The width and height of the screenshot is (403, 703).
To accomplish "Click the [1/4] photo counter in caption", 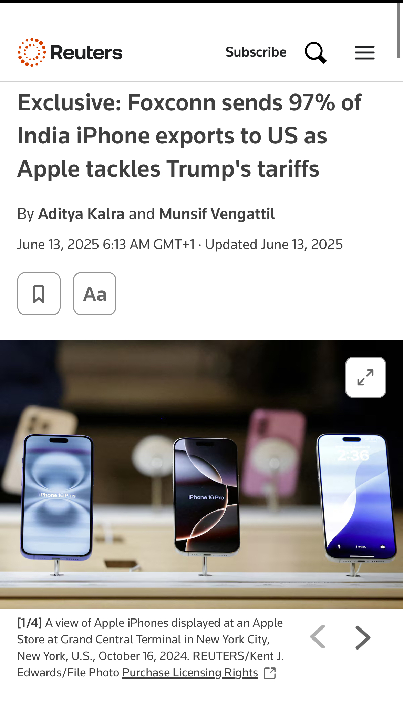I will pos(30,623).
